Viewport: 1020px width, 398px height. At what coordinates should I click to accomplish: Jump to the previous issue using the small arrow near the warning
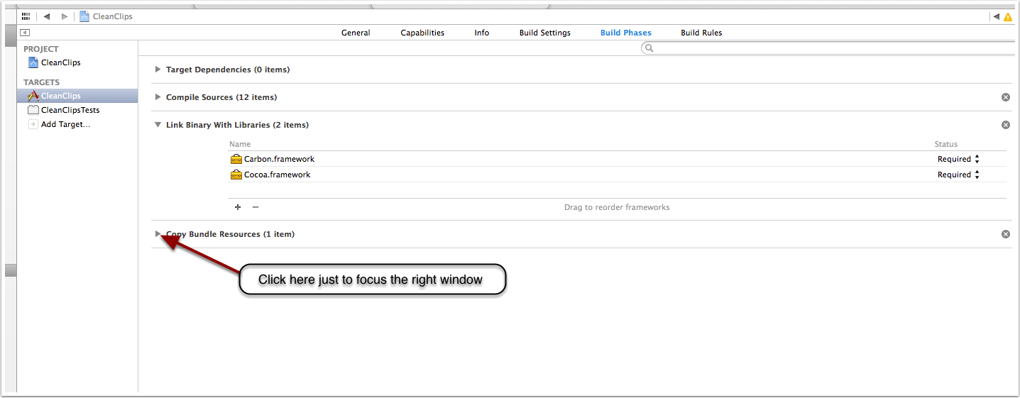point(996,16)
